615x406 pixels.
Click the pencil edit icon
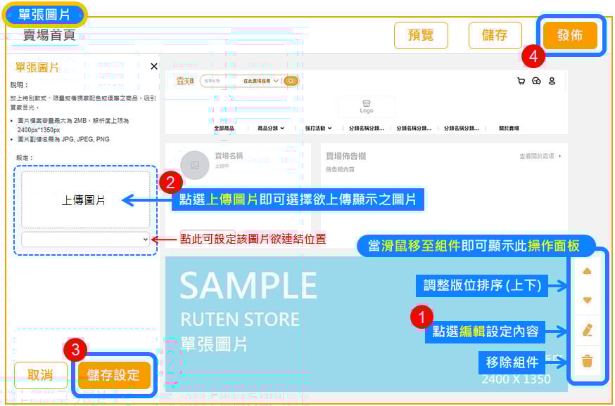click(x=588, y=330)
